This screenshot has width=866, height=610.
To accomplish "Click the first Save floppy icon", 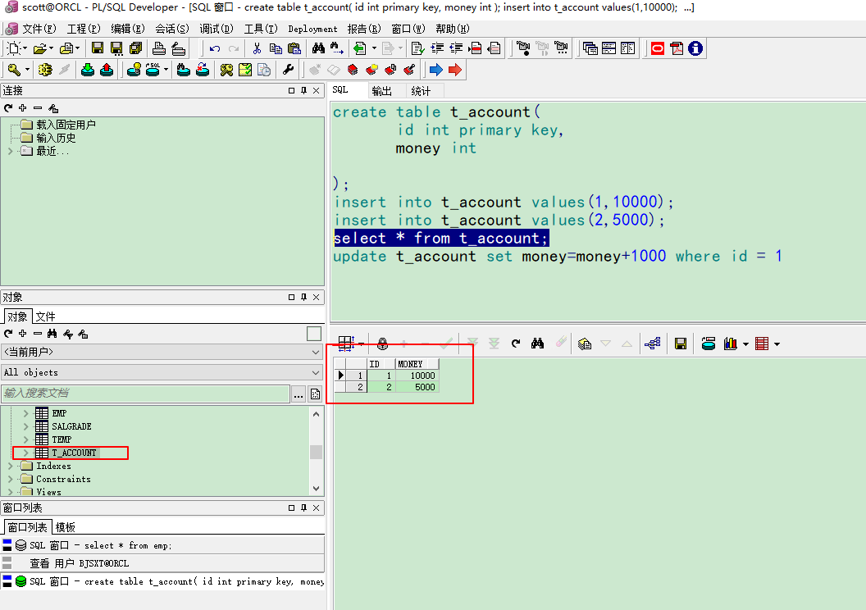I will coord(98,48).
